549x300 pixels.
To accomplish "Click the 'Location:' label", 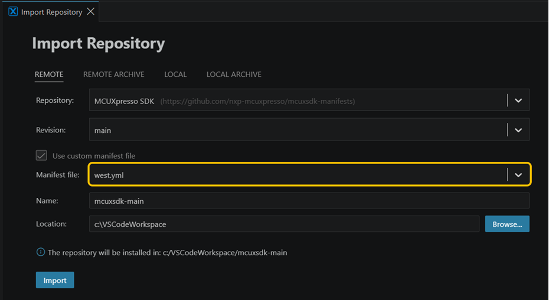I will tap(51, 224).
